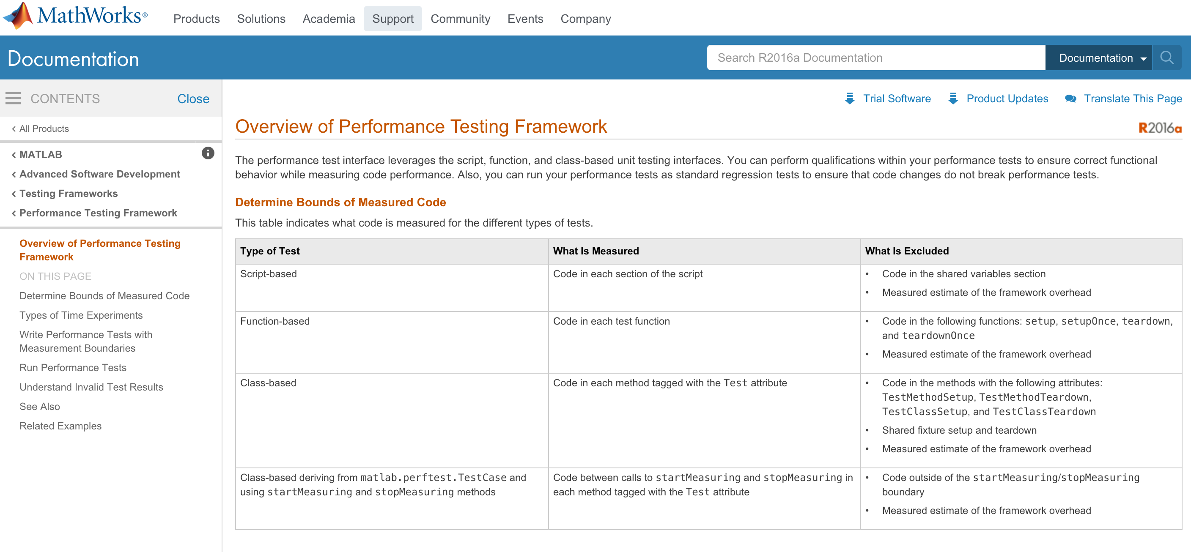
Task: Open the Community menu
Action: click(460, 19)
